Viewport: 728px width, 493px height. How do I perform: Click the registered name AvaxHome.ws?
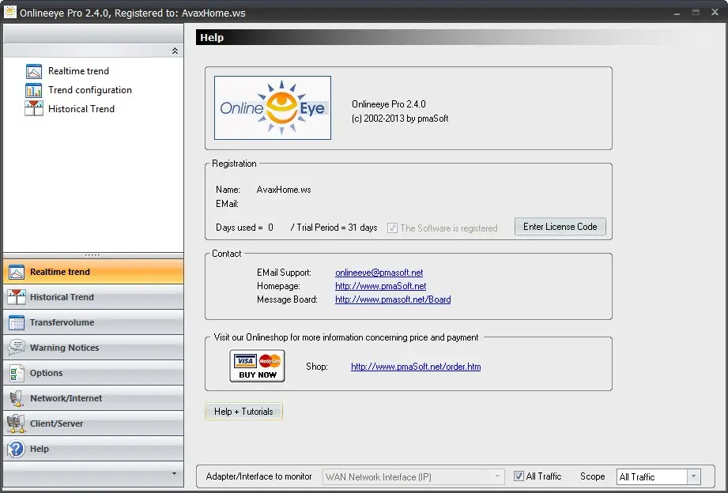tap(284, 190)
